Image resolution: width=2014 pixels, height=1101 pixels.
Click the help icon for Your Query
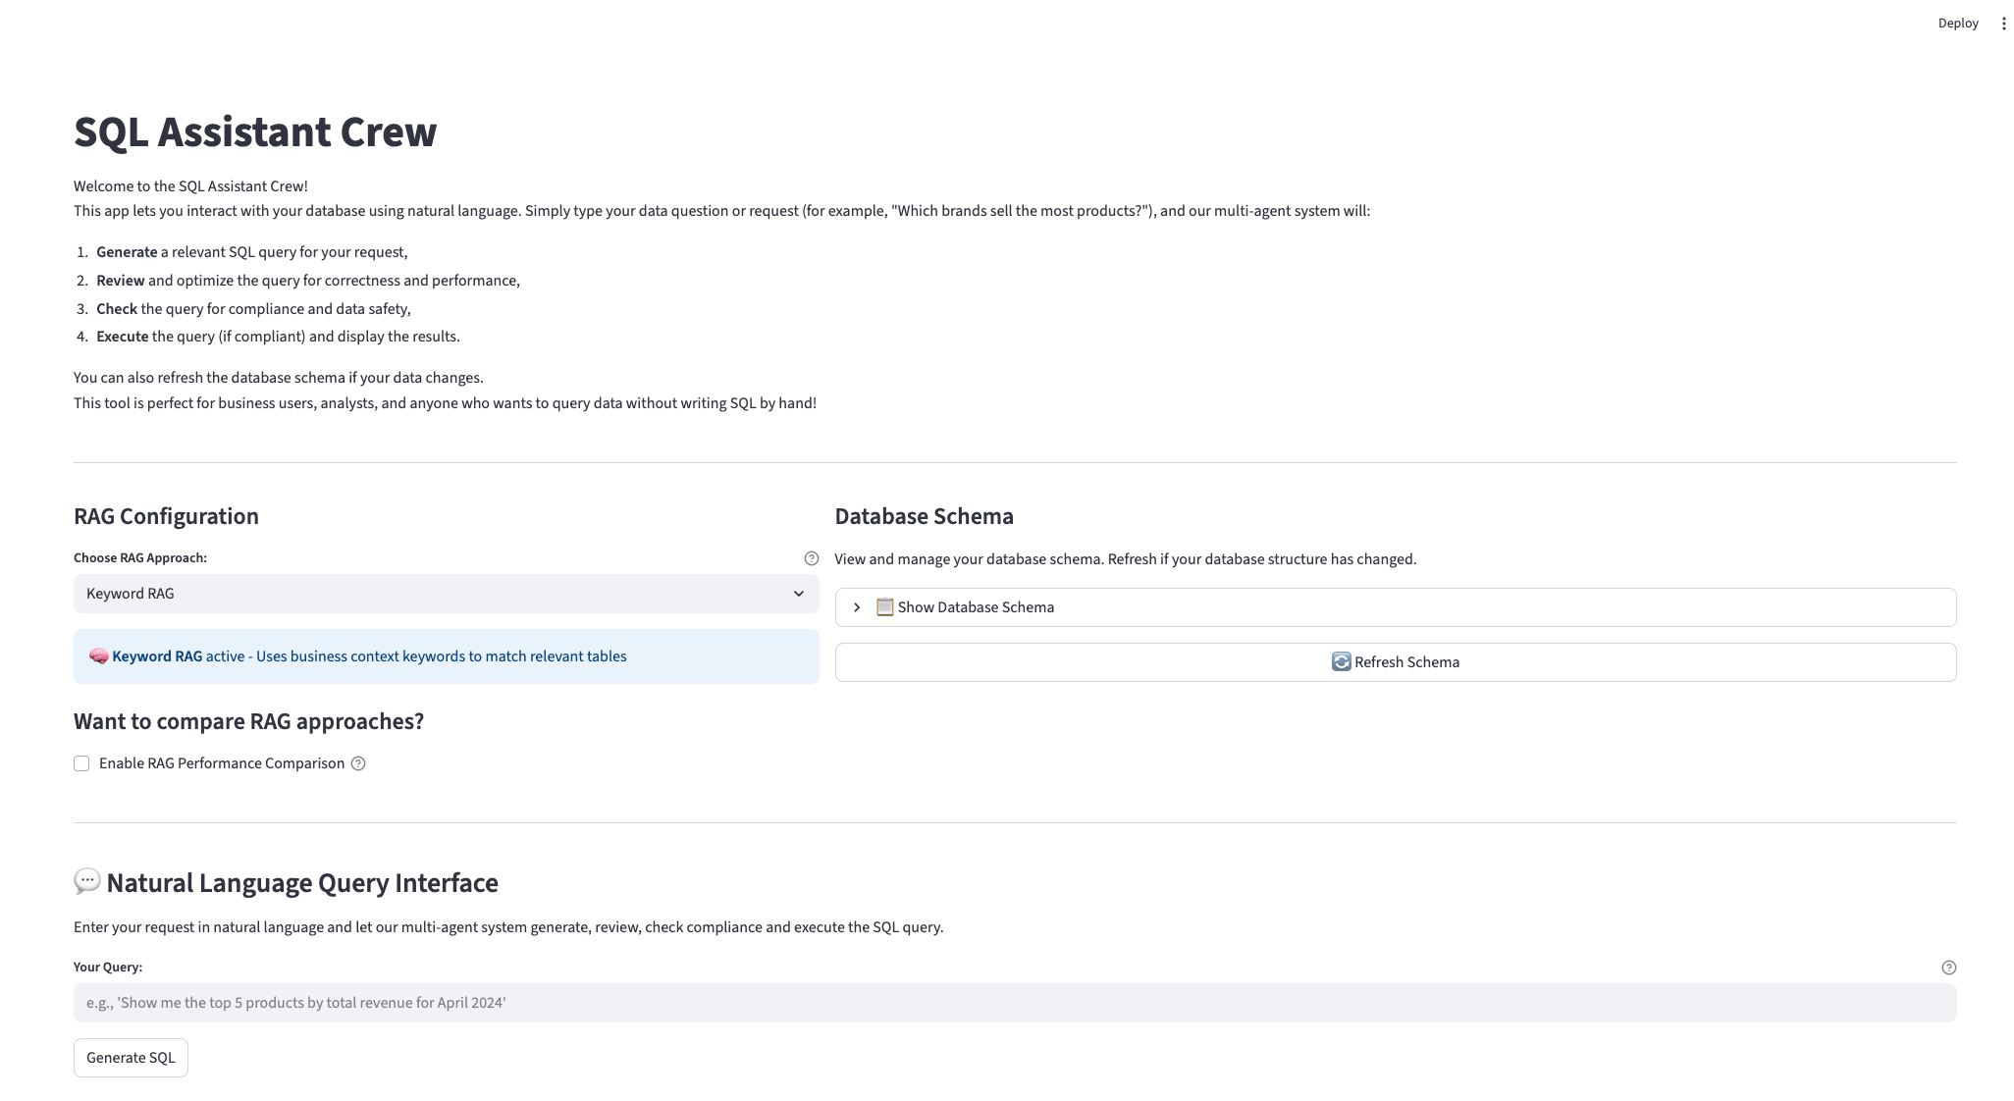click(1948, 968)
